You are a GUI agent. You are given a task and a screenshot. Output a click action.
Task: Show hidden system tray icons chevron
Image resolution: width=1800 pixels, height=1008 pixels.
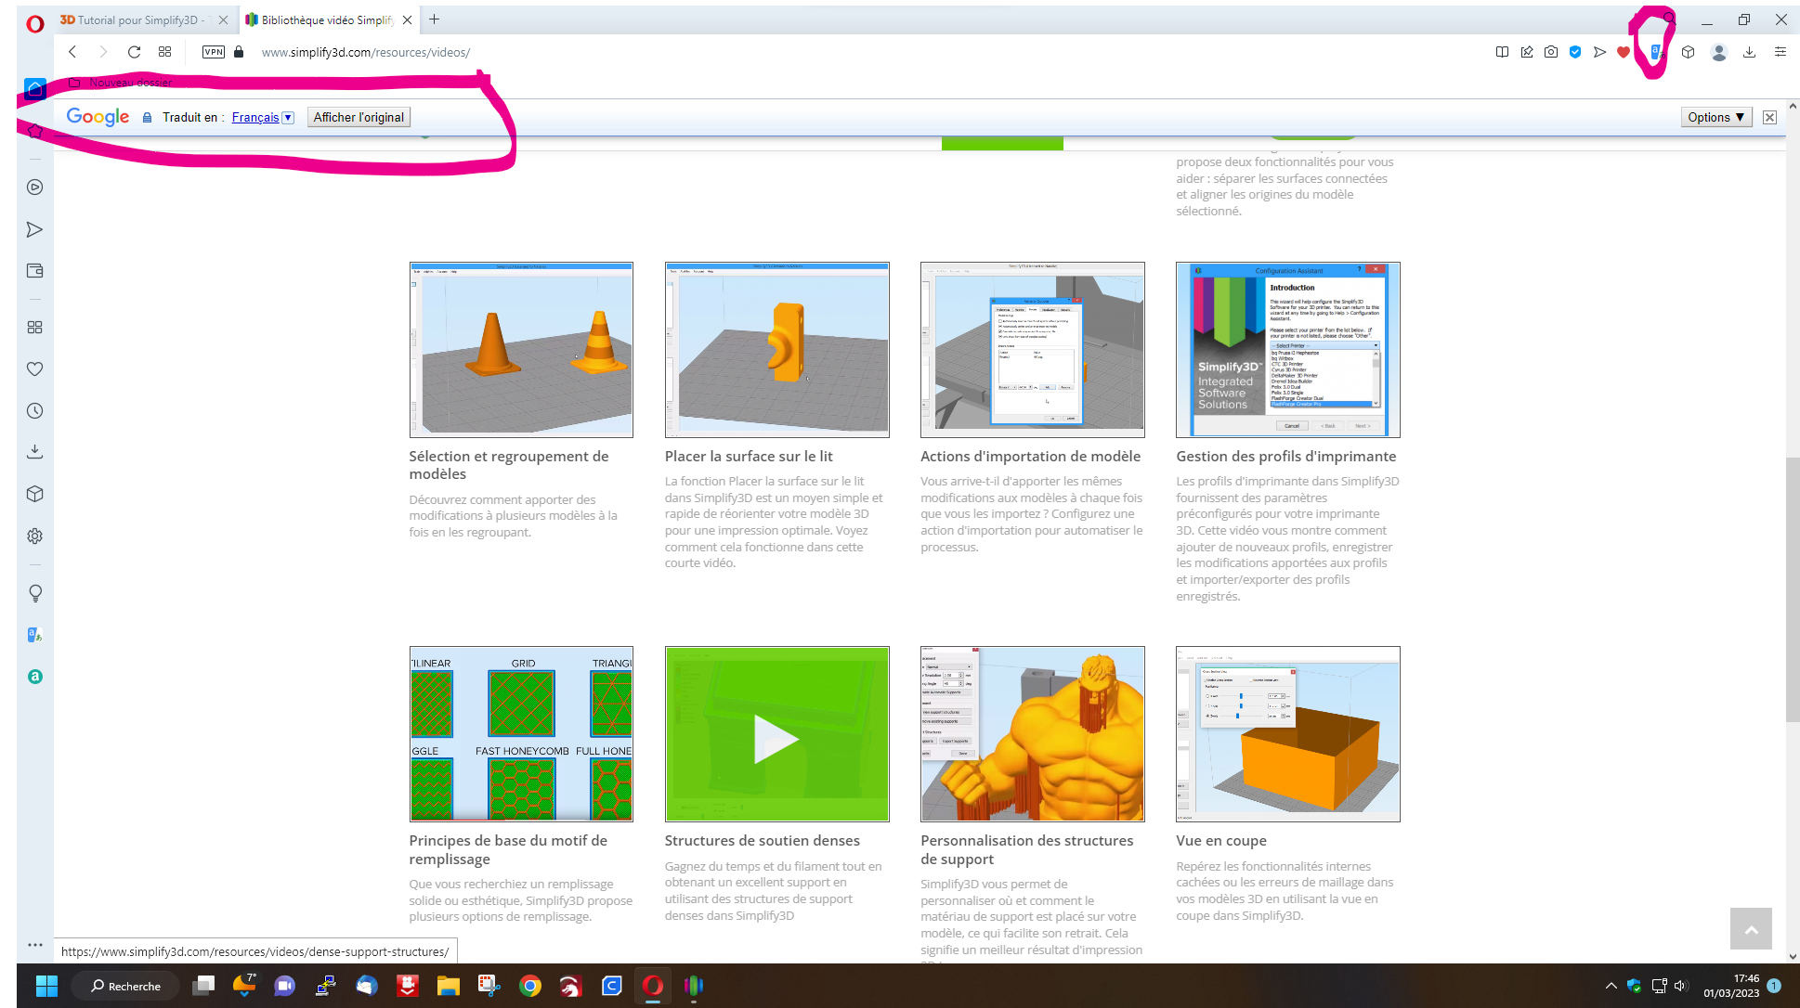click(x=1611, y=986)
